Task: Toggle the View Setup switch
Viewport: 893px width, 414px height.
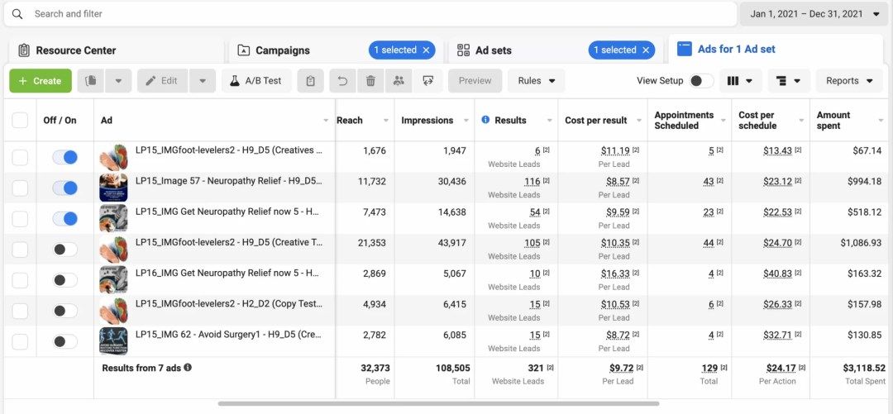Action: [702, 81]
